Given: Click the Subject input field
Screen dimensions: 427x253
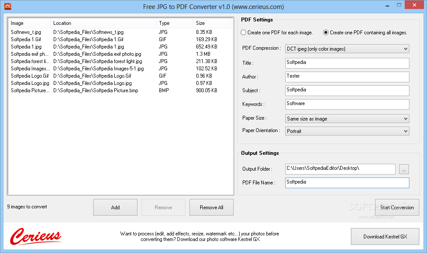Looking at the screenshot, I should 347,90.
